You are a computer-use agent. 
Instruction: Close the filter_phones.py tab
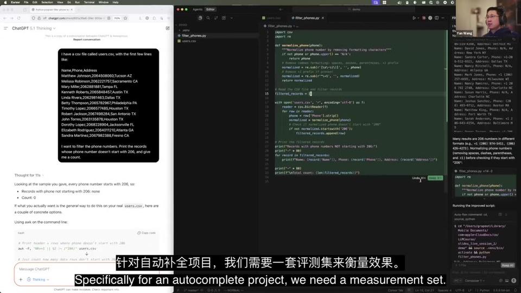pos(322,18)
